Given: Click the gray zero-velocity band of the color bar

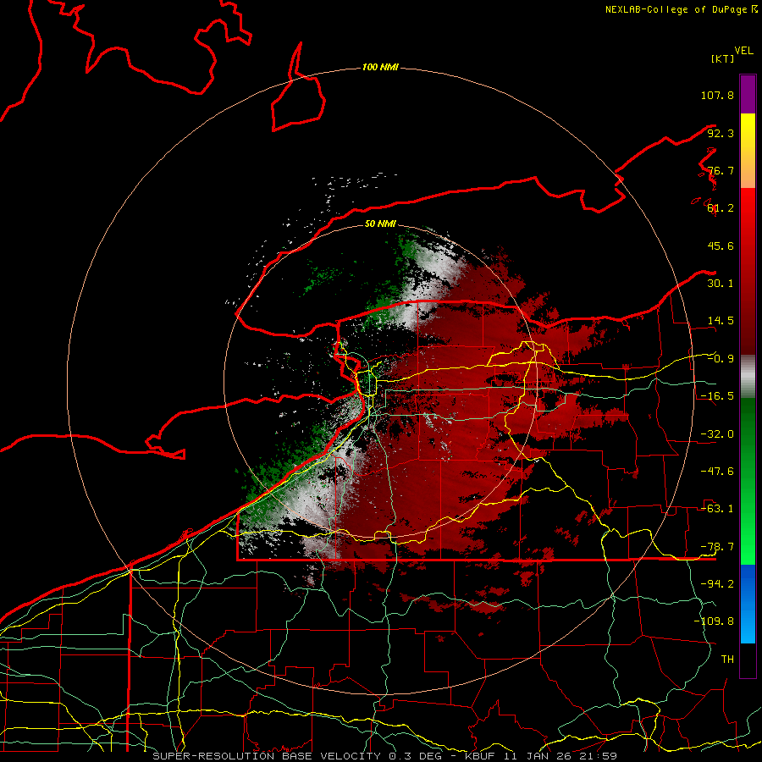Looking at the screenshot, I should click(x=748, y=377).
